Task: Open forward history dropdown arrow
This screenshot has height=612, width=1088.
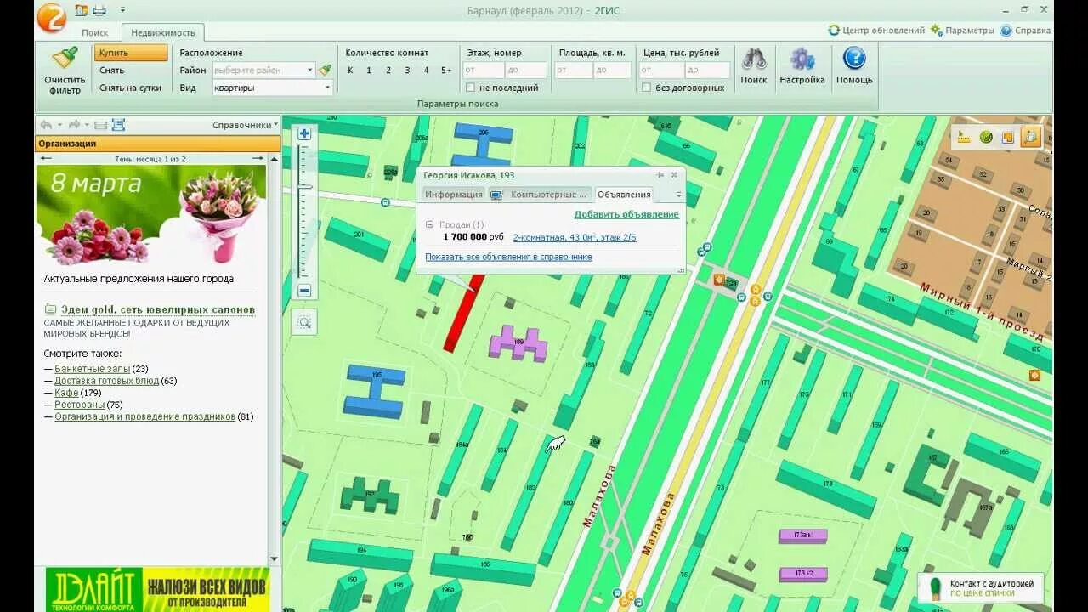Action: (87, 125)
